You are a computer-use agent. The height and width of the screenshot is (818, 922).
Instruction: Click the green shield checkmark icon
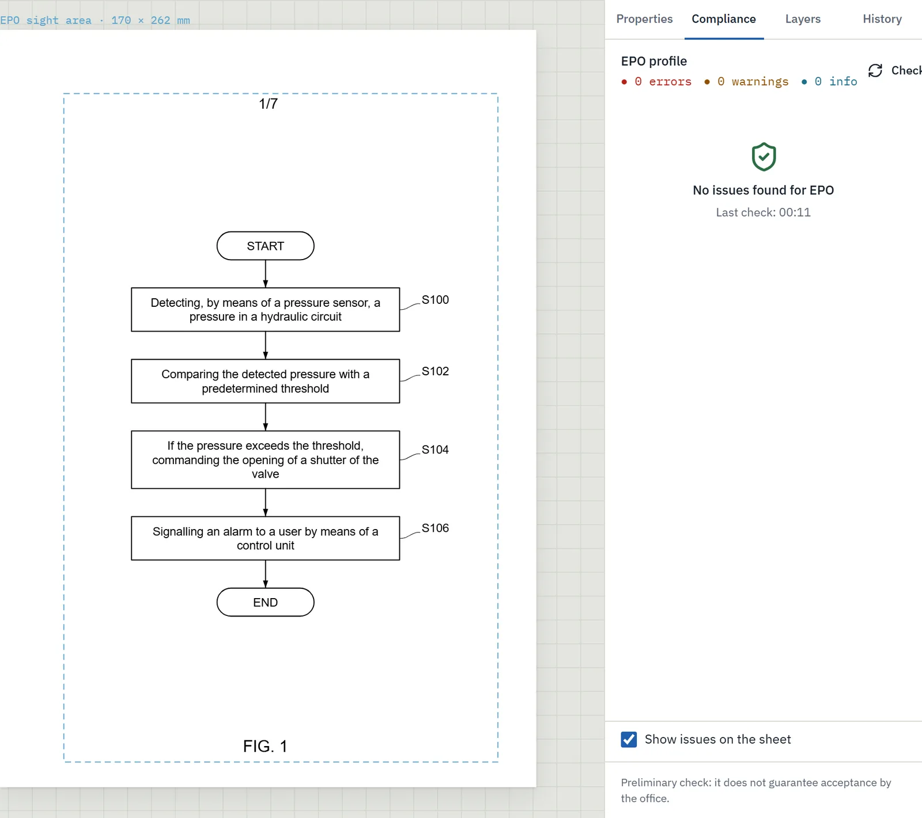764,157
